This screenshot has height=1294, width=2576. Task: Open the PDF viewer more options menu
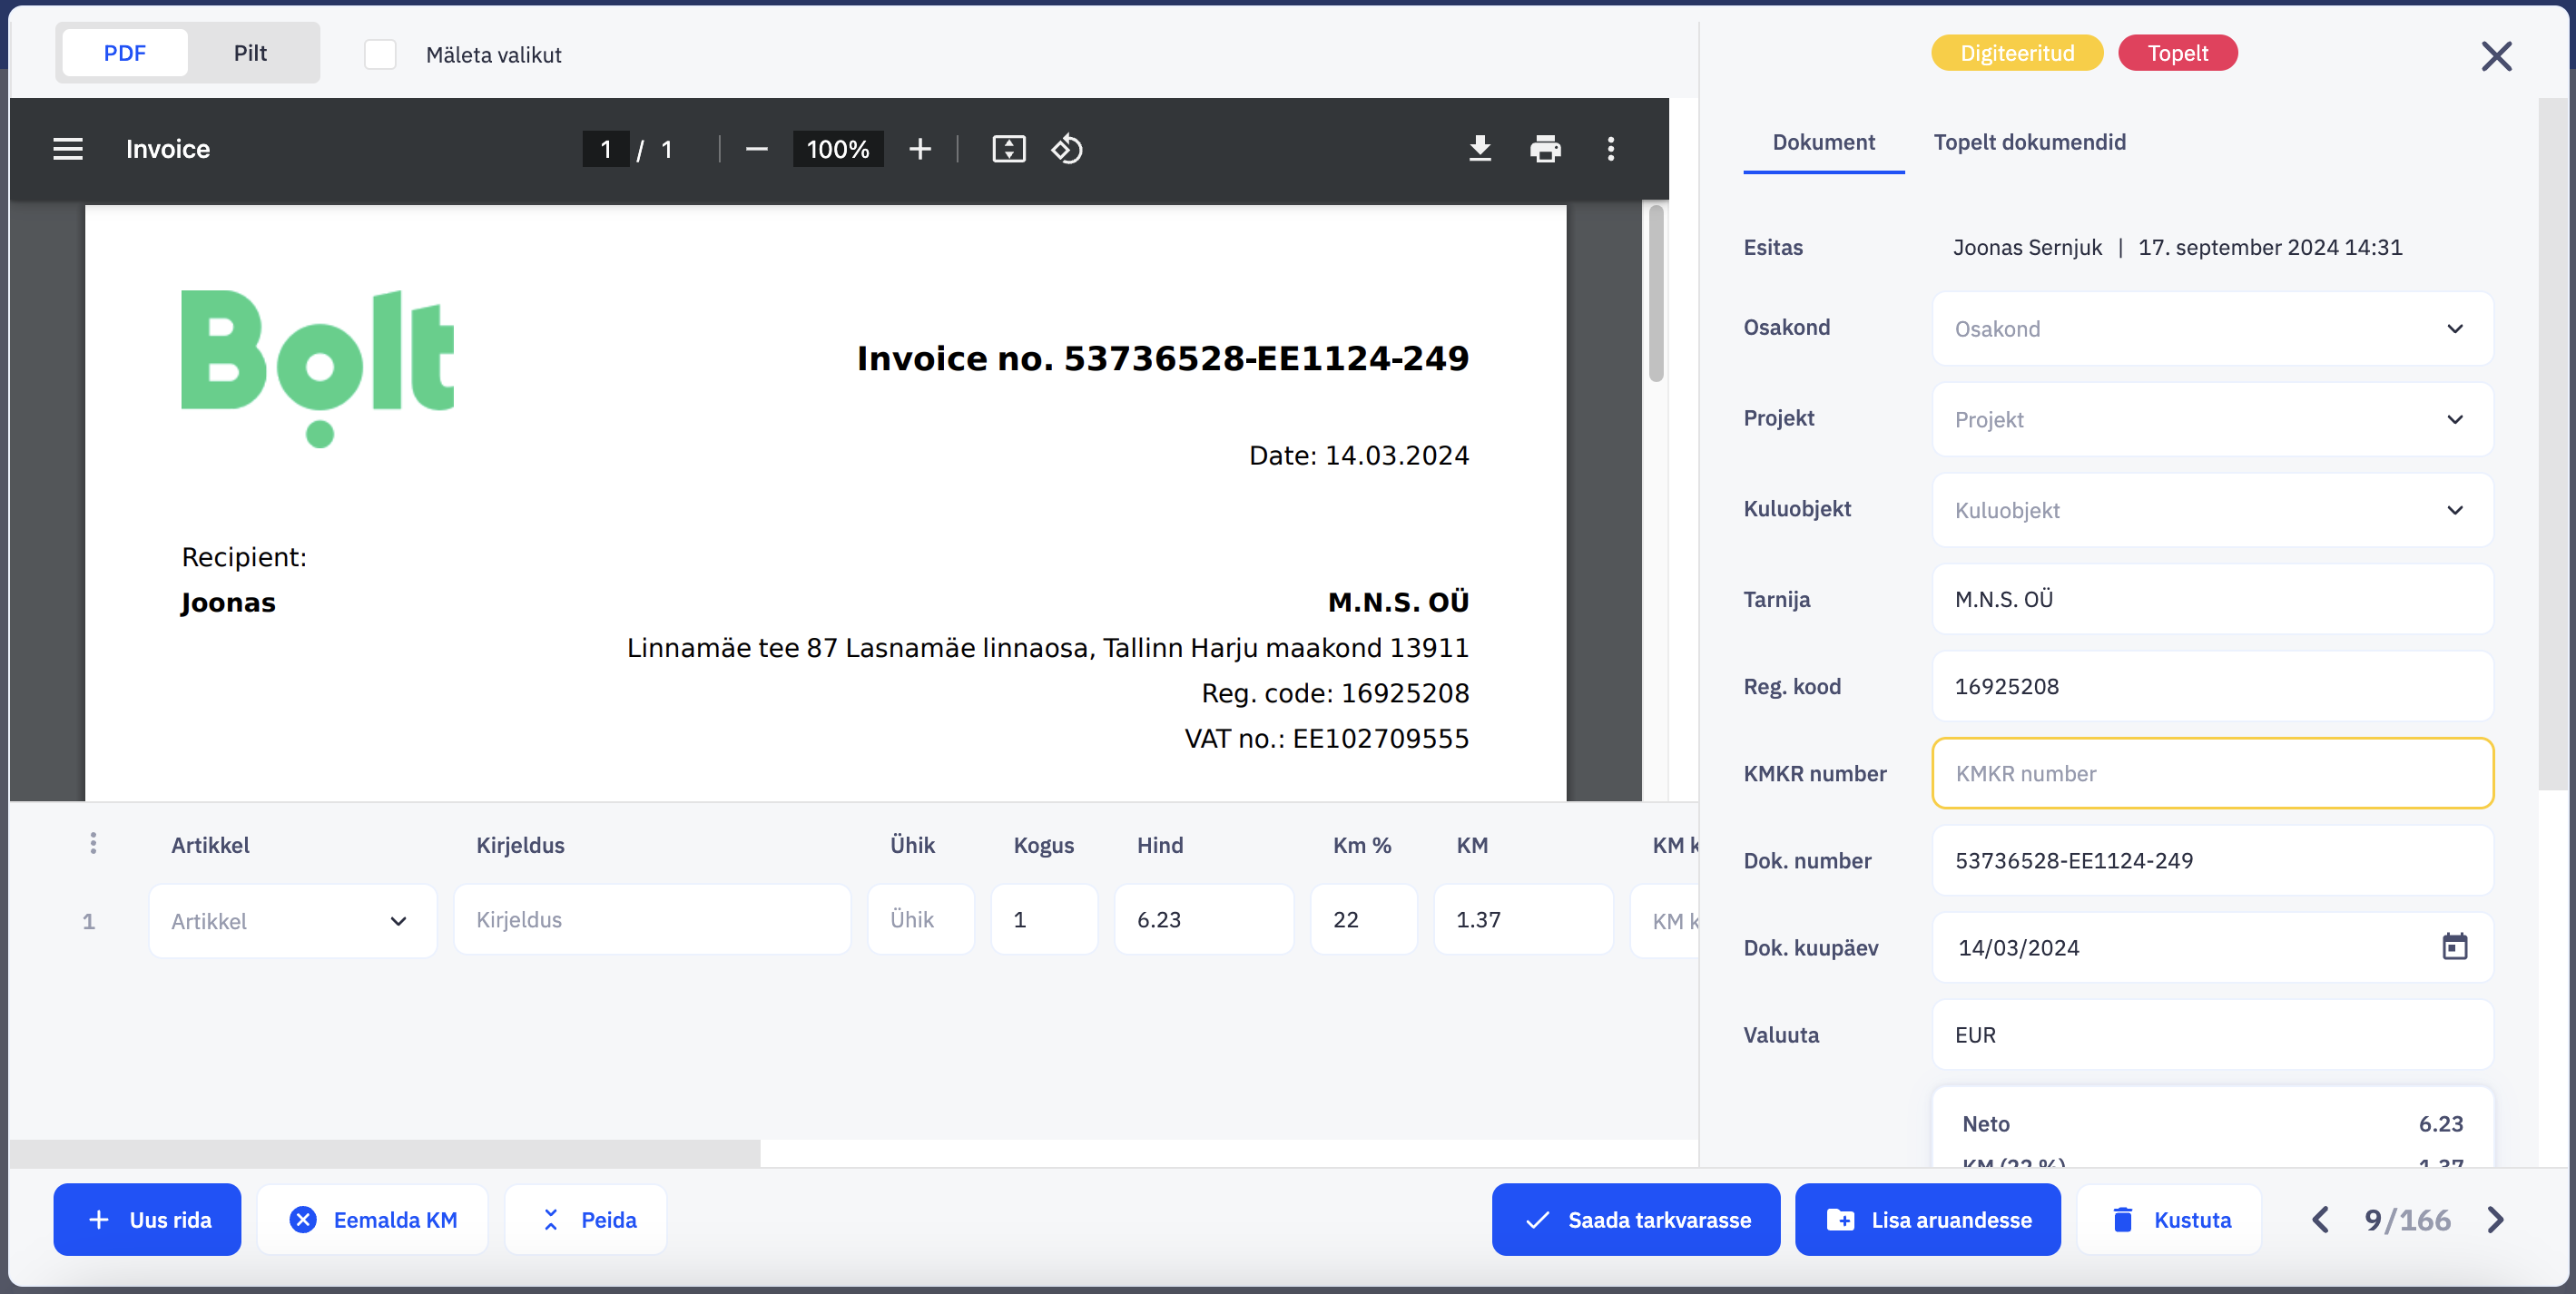[x=1610, y=149]
